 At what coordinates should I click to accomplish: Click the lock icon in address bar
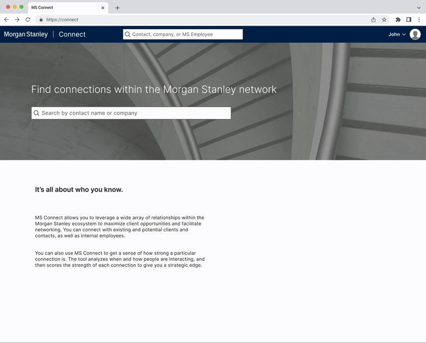tap(41, 20)
